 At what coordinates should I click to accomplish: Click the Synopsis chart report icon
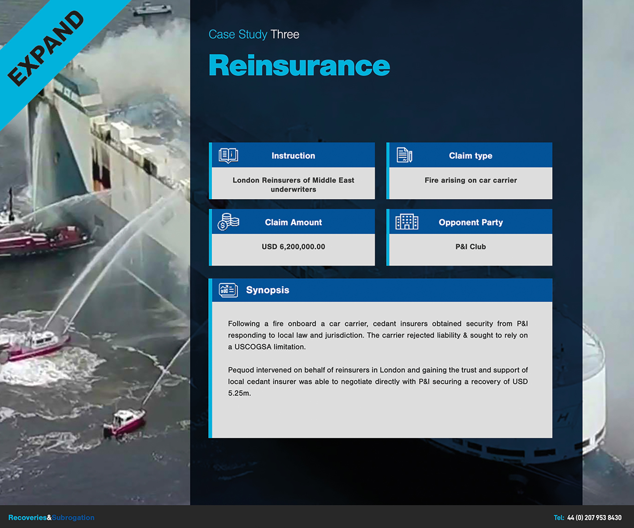point(228,290)
